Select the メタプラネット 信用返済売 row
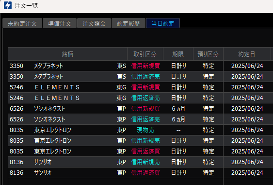 [x=141, y=77]
